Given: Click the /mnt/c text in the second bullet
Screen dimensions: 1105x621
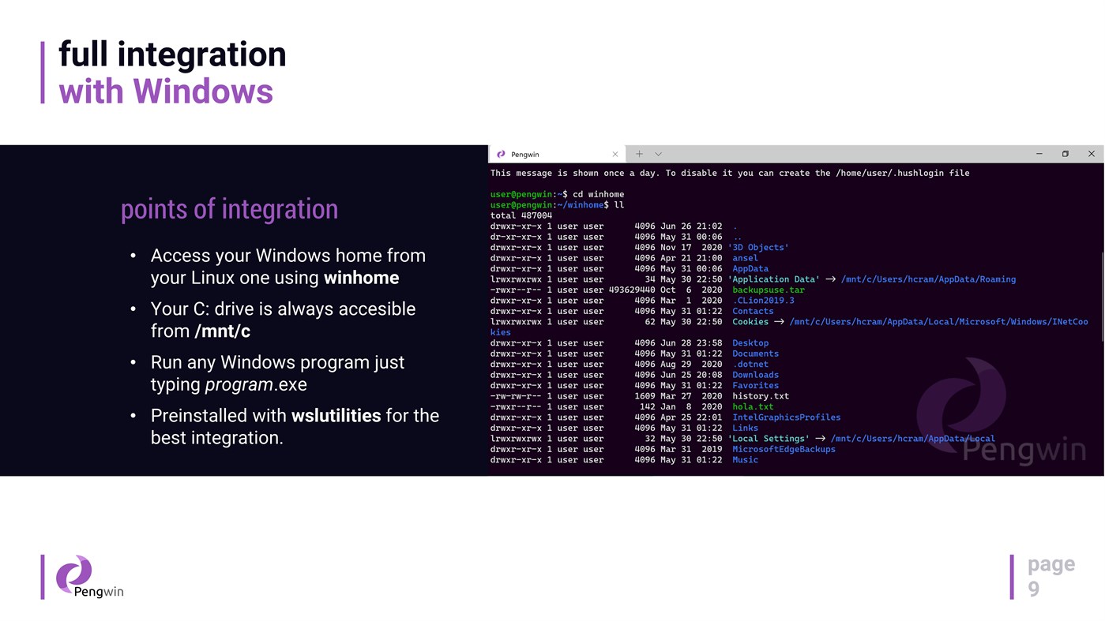Looking at the screenshot, I should coord(222,331).
